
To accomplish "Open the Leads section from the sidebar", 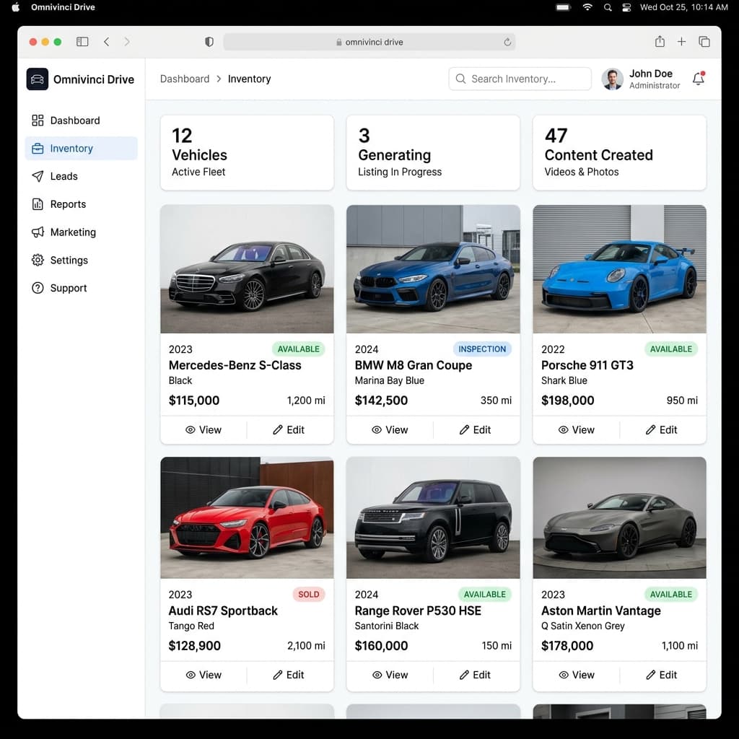I will click(x=64, y=176).
